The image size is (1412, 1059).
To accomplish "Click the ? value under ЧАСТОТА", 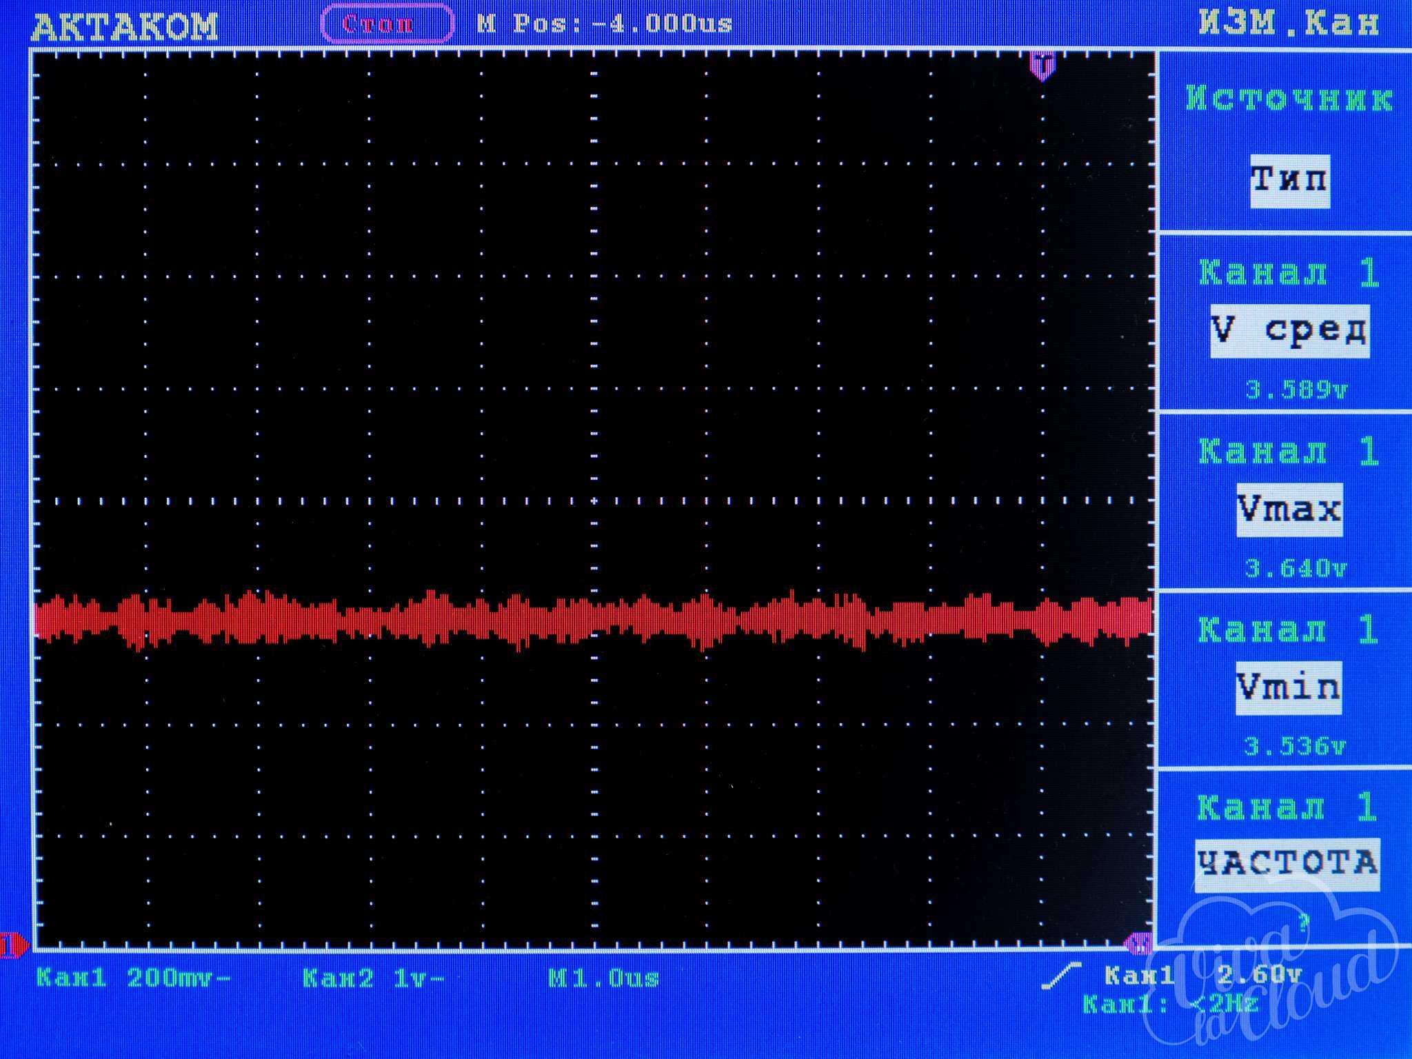I will click(1303, 922).
